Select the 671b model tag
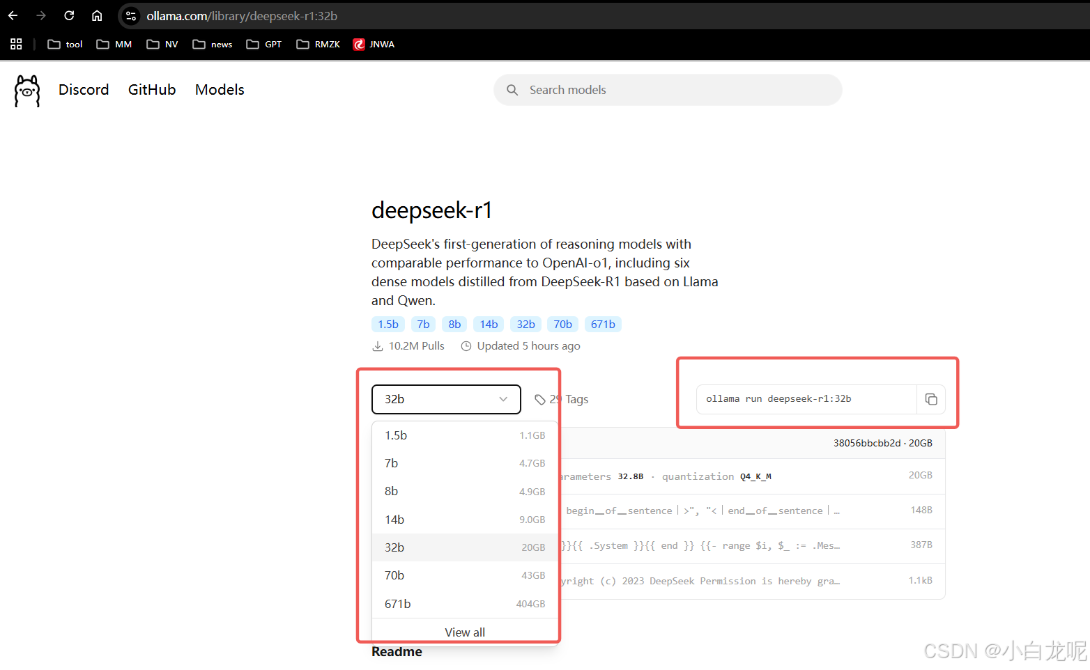1090x670 pixels. click(x=603, y=324)
